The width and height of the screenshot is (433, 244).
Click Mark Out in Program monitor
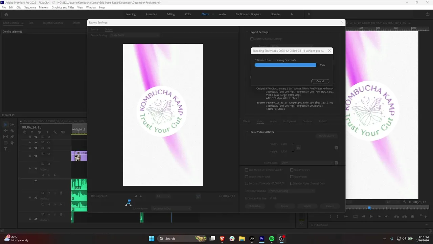click(337, 217)
